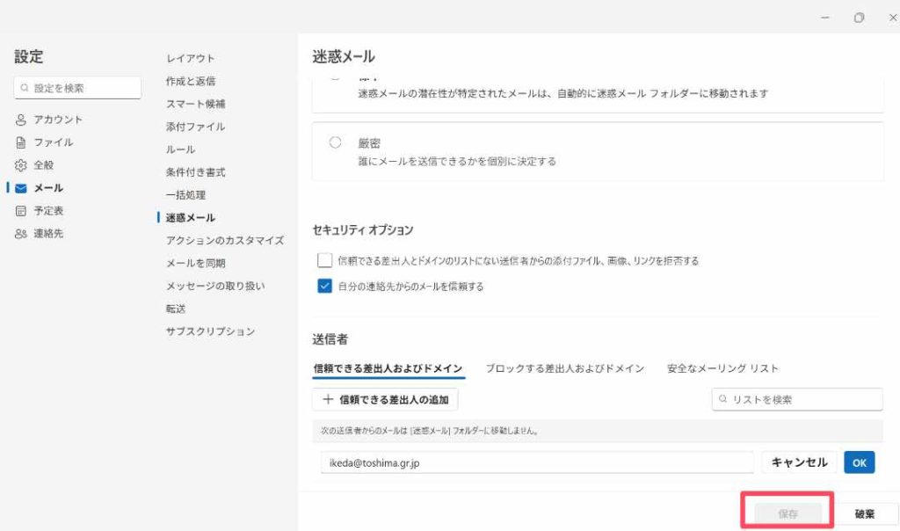
Task: Click the キャンセル button
Action: pos(799,462)
